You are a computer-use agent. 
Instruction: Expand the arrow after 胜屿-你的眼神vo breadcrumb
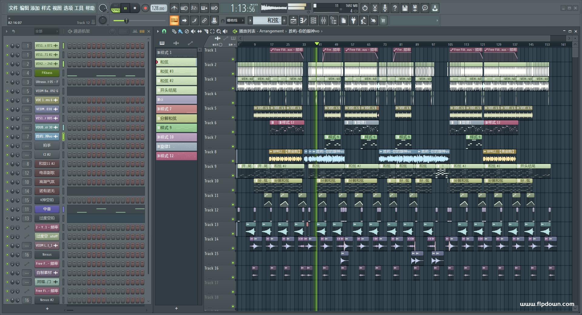click(x=322, y=31)
